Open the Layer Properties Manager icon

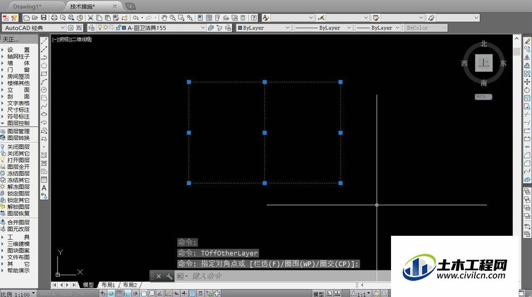tap(92, 28)
